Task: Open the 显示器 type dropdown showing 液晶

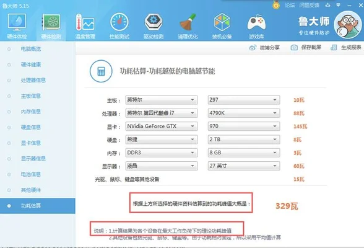Action: point(162,166)
